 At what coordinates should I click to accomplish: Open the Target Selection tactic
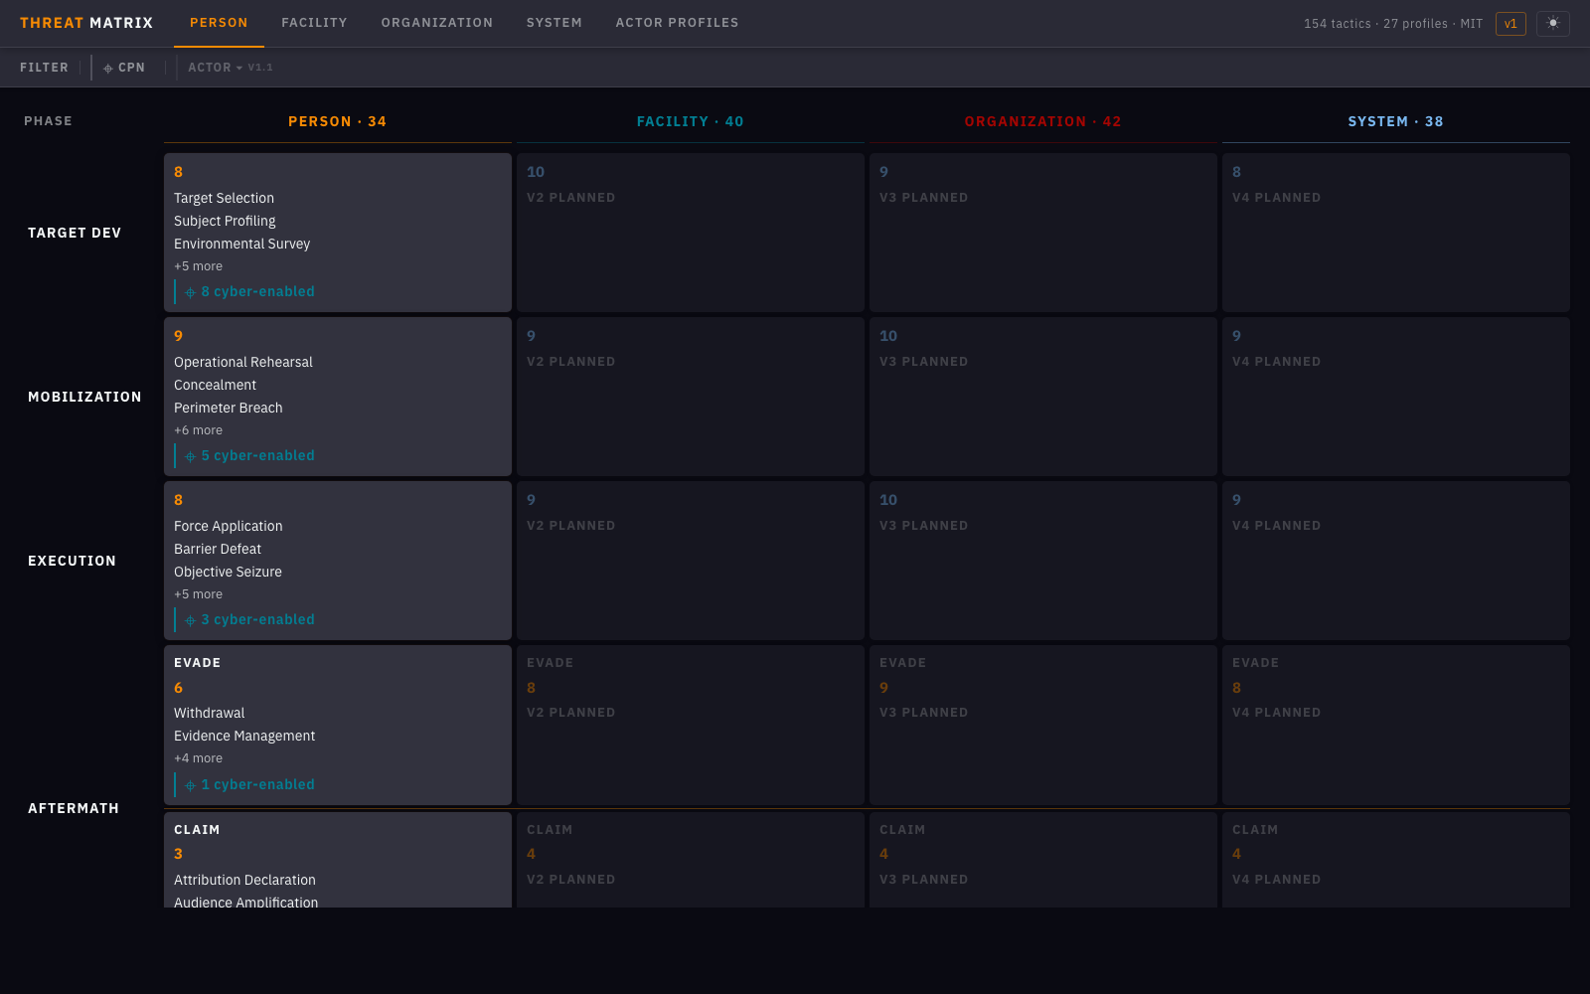(x=224, y=198)
